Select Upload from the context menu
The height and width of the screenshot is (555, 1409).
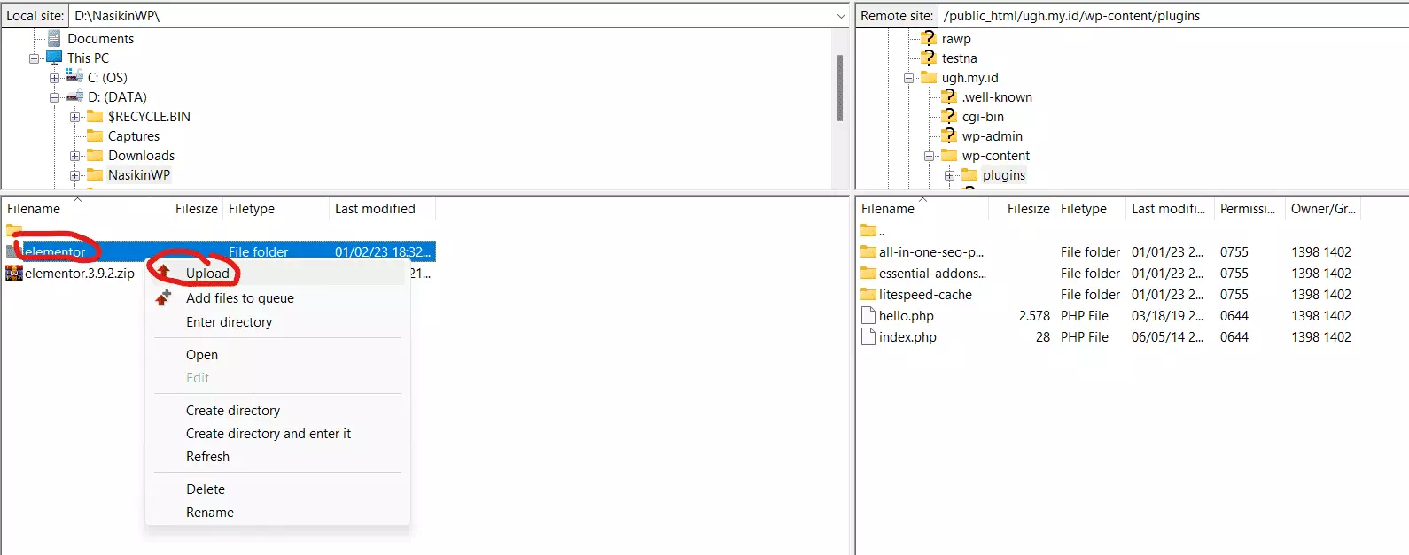207,273
